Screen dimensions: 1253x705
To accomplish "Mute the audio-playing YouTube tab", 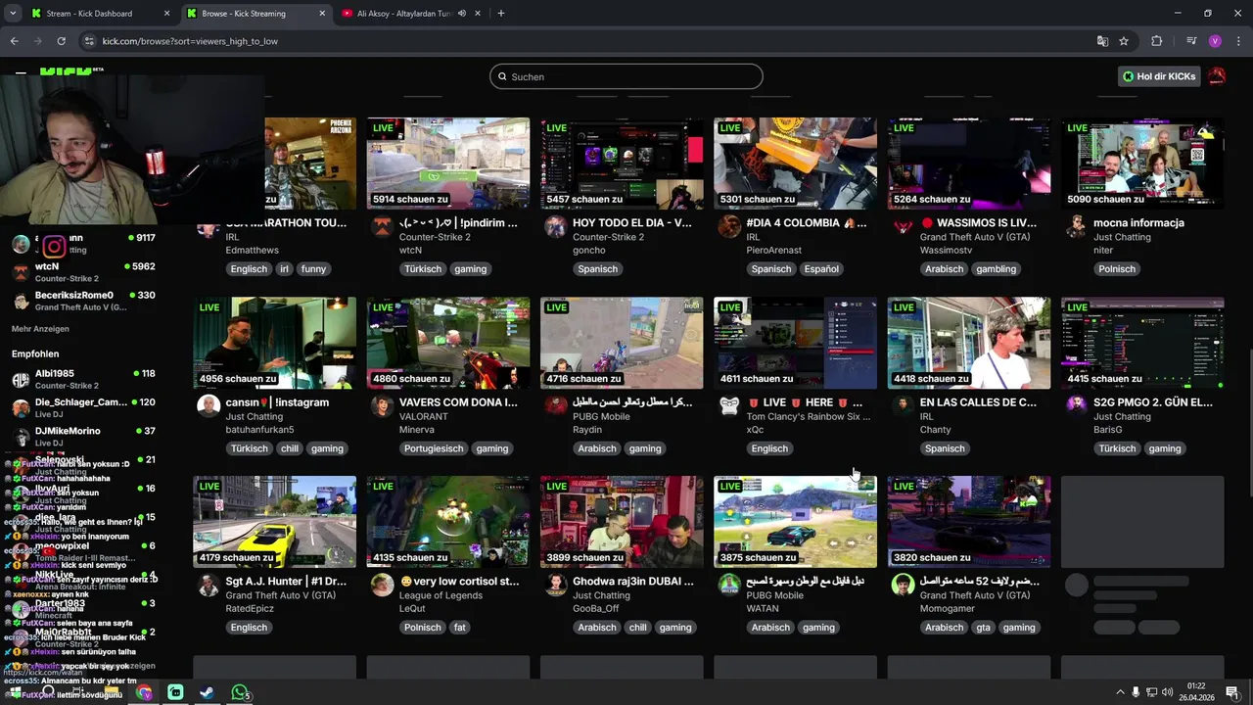I will point(461,14).
